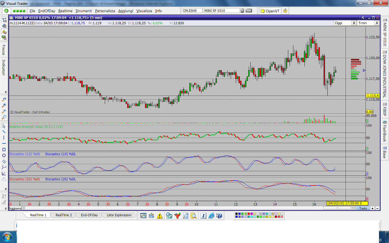Select the circle drawing tool
The height and width of the screenshot is (243, 389).
click(4, 156)
